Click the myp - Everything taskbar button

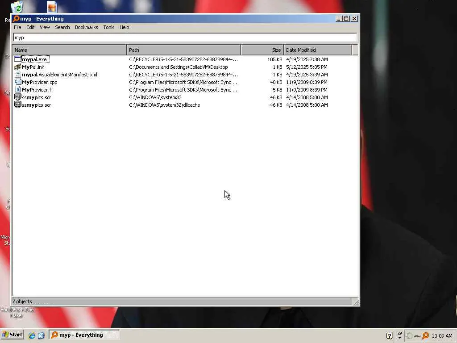click(x=84, y=335)
